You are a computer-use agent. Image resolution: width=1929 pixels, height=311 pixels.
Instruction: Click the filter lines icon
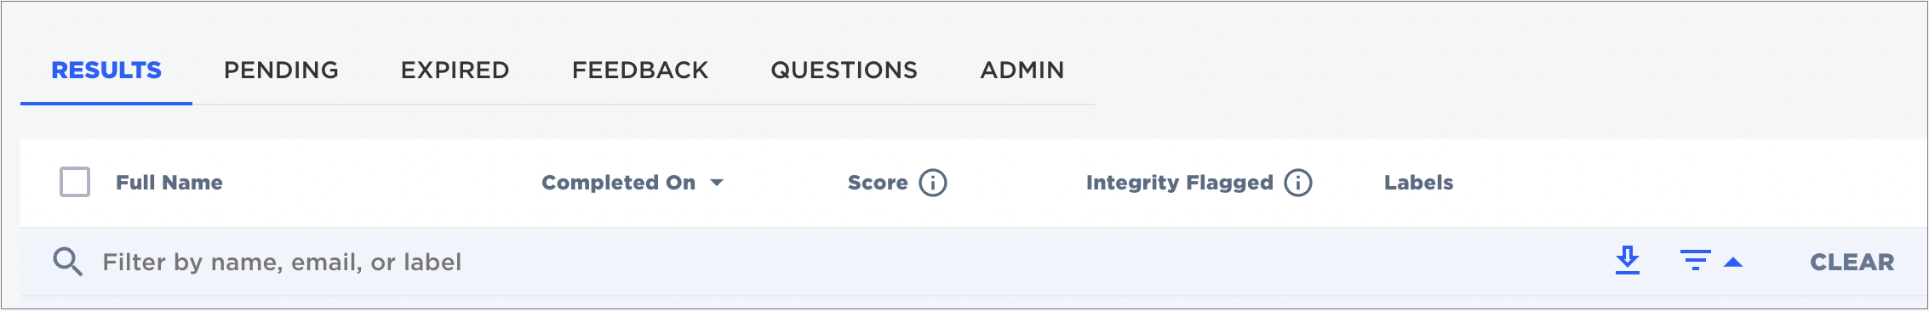[x=1696, y=261]
